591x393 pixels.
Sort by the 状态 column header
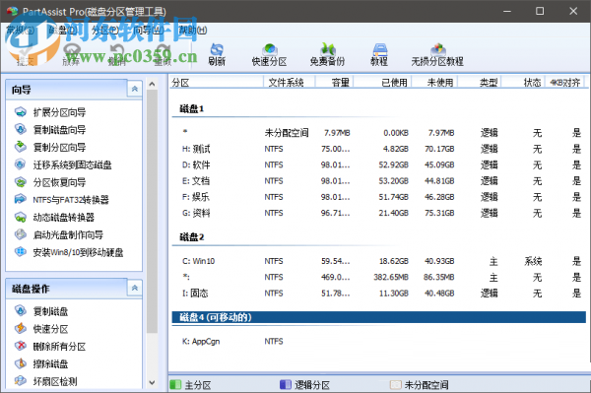[x=523, y=82]
